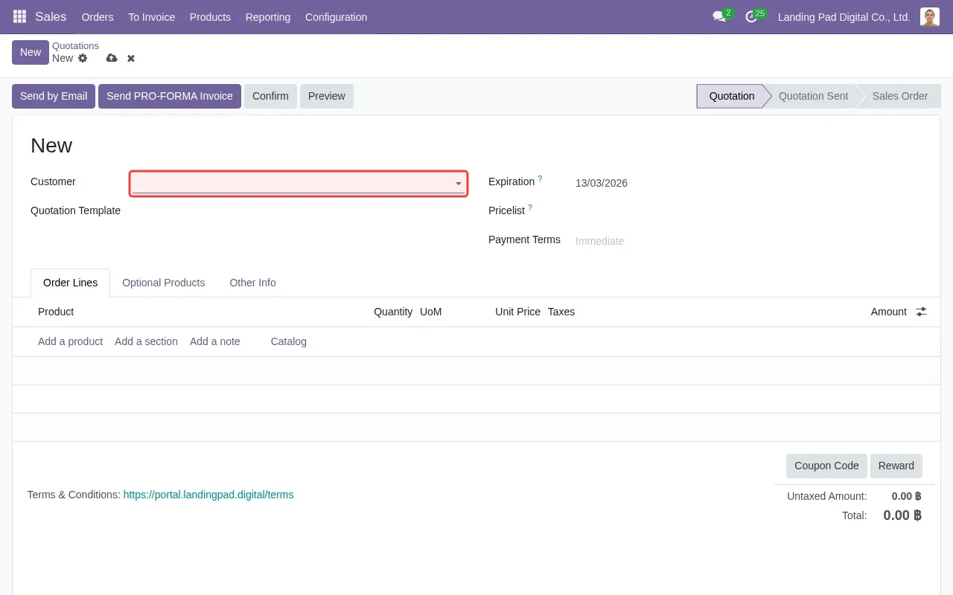This screenshot has height=595, width=953.
Task: Switch to the Other Info tab
Action: tap(252, 283)
